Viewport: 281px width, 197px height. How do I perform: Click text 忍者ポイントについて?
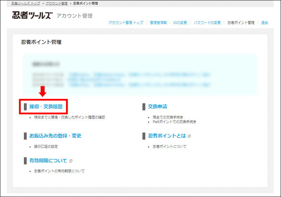click(170, 147)
